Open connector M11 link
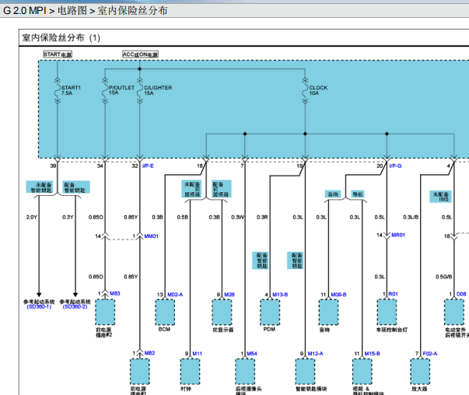469x395 pixels. pos(197,354)
